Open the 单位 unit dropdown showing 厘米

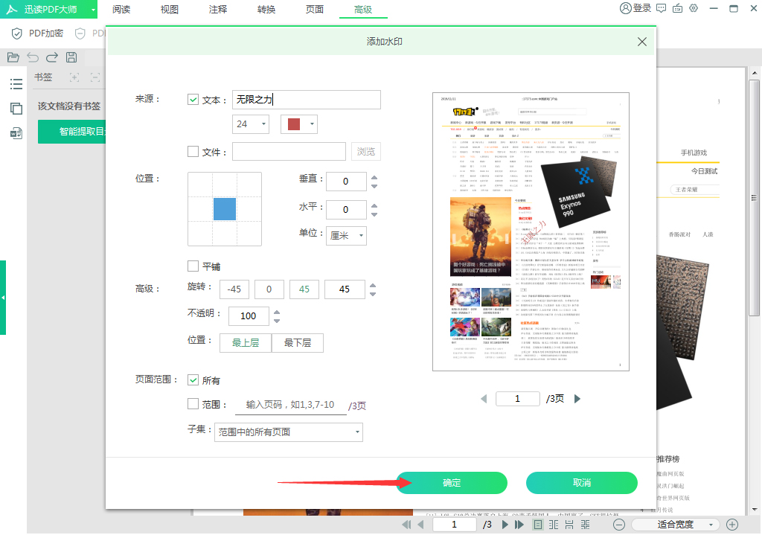pyautogui.click(x=347, y=236)
